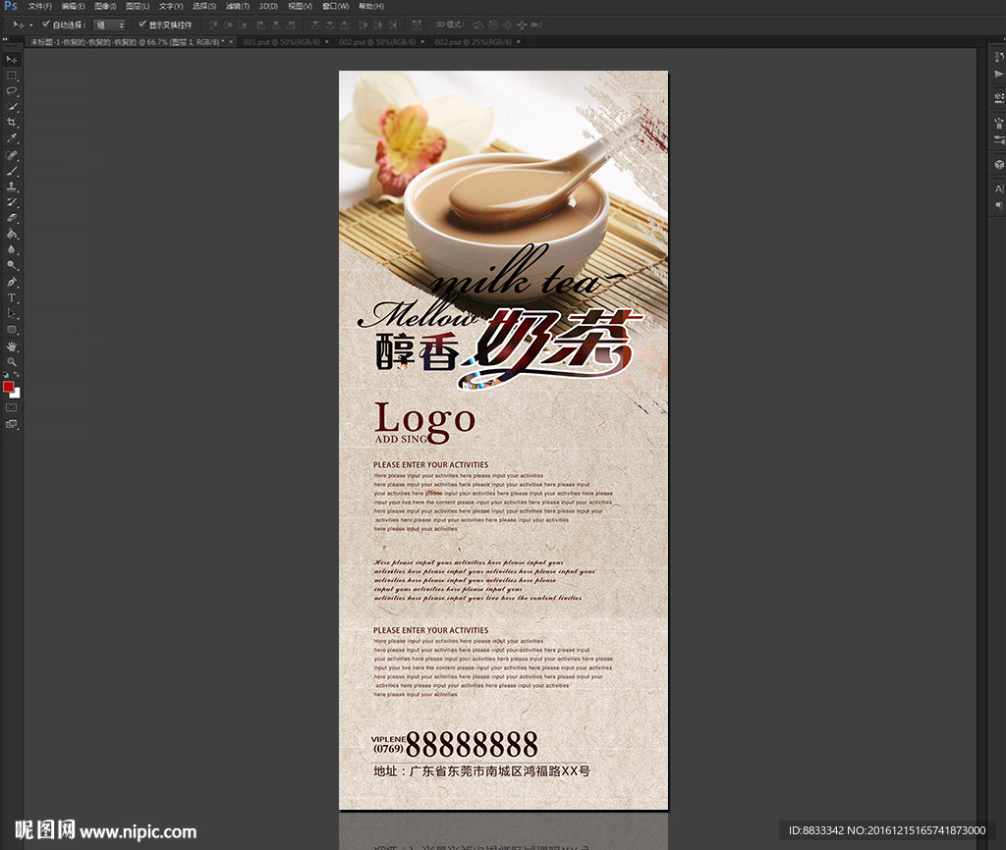The width and height of the screenshot is (1006, 850).
Task: Choose the Eyedropper tool
Action: (12, 138)
